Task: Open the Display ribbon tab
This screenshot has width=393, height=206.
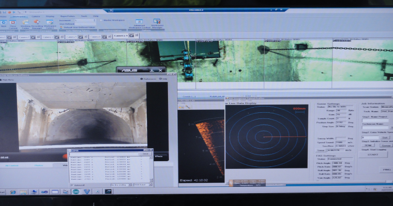Action: coord(50,16)
